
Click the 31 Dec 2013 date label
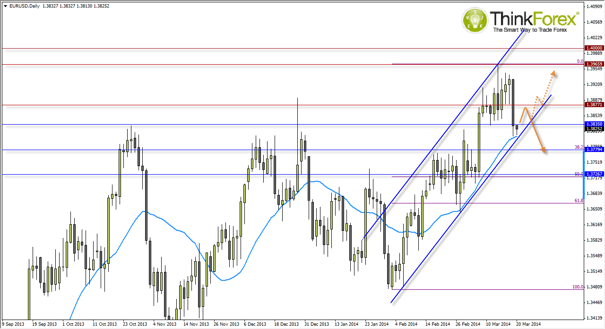tap(317, 324)
